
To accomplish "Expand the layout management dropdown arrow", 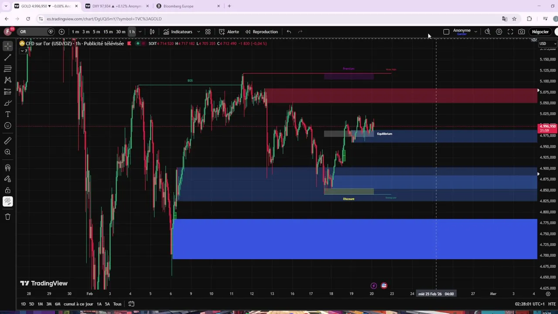I will tap(476, 31).
